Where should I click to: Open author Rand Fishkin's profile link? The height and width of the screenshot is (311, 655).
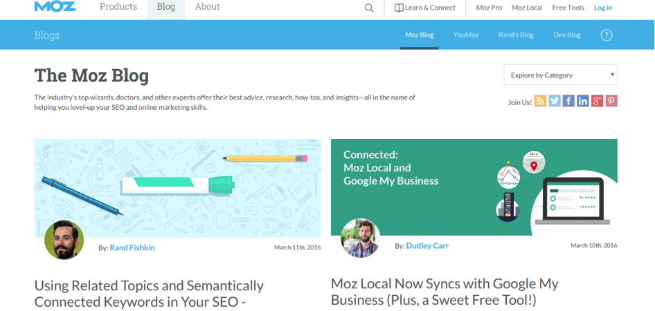pos(132,247)
